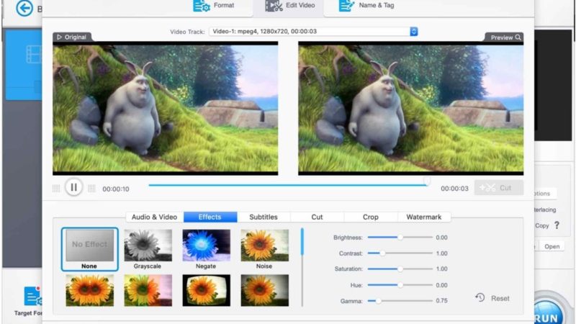576x324 pixels.
Task: Click the effects list scrollbar
Action: (302, 242)
